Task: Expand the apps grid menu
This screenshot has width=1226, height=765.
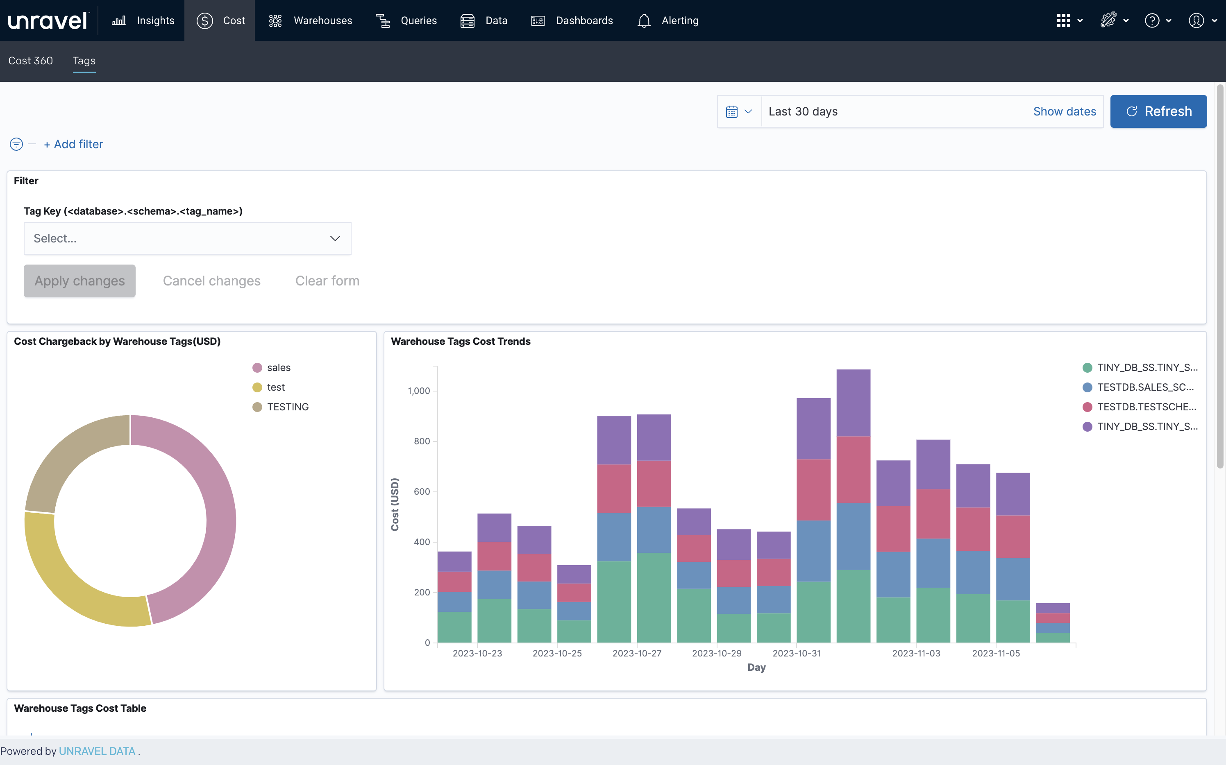Action: click(1069, 21)
